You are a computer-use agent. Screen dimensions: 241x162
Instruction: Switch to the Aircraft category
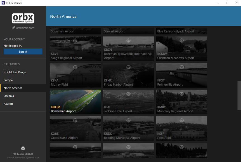click(x=8, y=104)
